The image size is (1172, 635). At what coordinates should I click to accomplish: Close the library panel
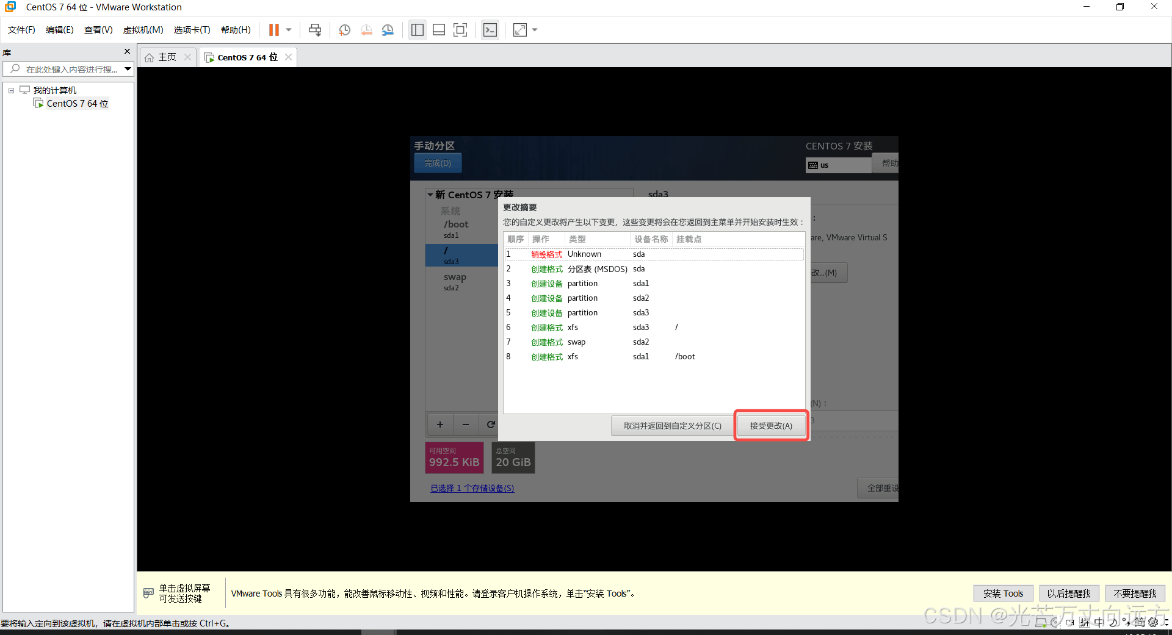127,51
